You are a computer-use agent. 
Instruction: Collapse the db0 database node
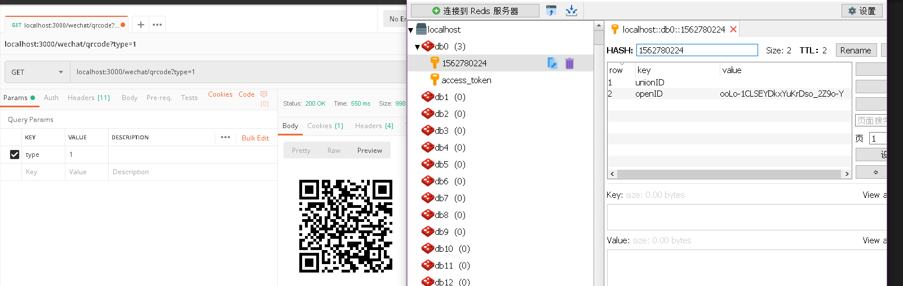click(x=417, y=47)
